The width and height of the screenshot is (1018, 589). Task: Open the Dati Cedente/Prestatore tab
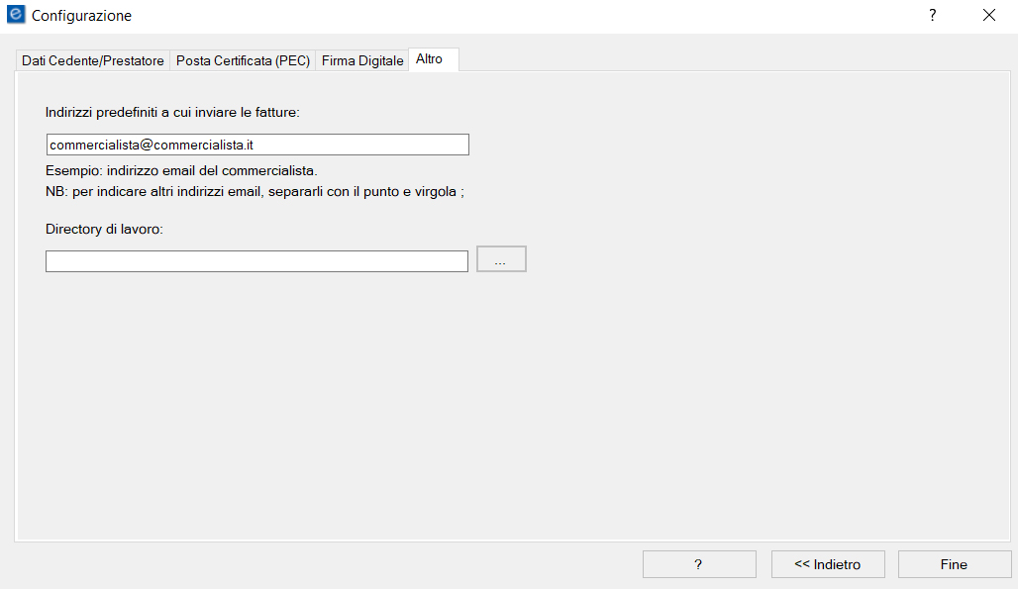coord(93,60)
